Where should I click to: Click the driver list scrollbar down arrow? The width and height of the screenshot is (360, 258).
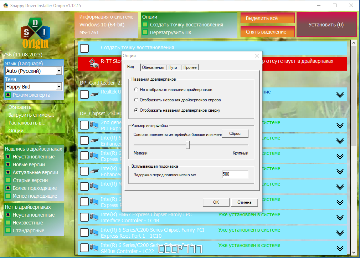point(354,252)
